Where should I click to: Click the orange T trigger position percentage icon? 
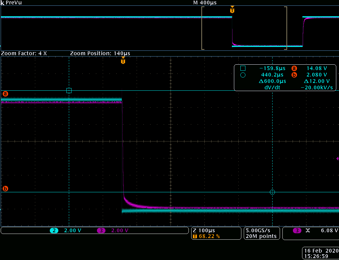point(195,236)
